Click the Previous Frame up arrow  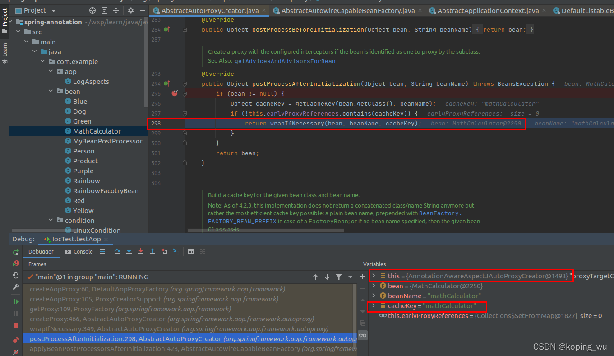coord(315,277)
